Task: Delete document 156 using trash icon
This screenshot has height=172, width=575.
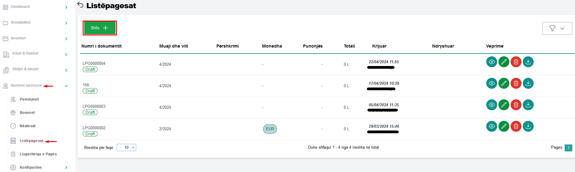Action: point(516,83)
